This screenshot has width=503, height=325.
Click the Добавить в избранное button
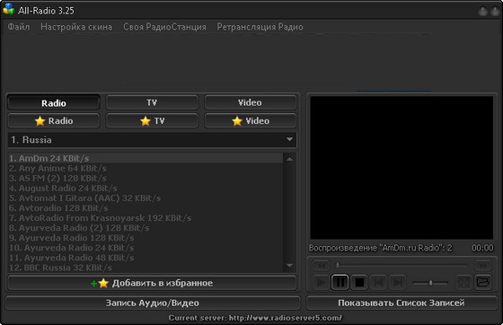click(x=152, y=283)
